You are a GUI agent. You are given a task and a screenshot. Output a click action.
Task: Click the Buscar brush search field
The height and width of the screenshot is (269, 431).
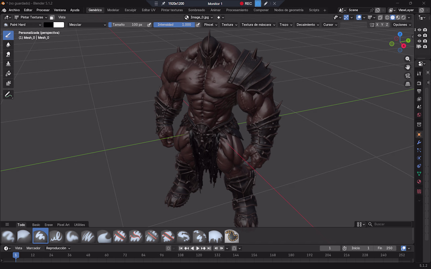tap(390, 224)
